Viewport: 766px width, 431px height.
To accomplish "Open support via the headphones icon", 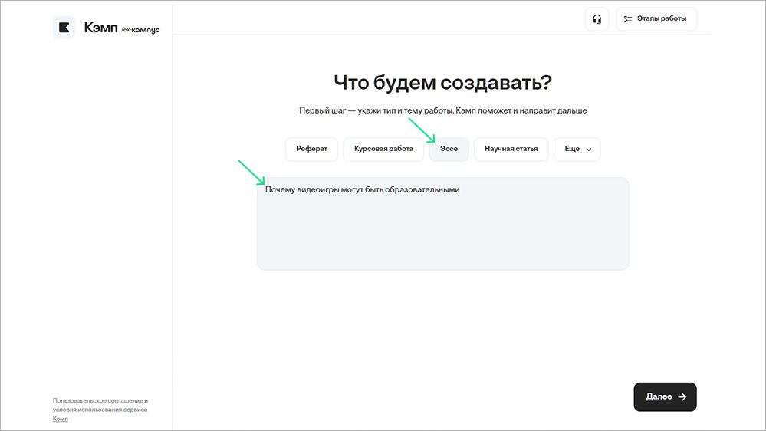I will 597,19.
